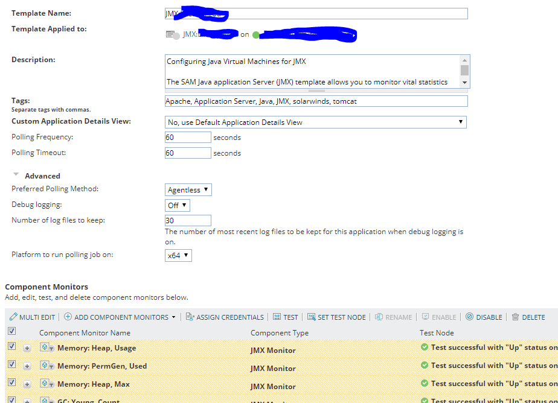This screenshot has height=403, width=558.
Task: Click the Memory: Heap, Usage monitor icon
Action: 46,347
